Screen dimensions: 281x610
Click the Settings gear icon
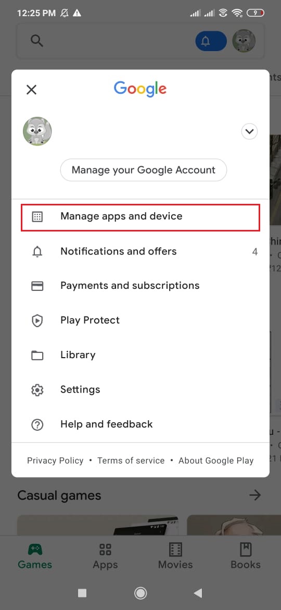(37, 390)
